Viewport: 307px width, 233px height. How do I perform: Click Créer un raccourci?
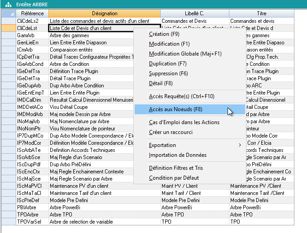tap(171, 132)
